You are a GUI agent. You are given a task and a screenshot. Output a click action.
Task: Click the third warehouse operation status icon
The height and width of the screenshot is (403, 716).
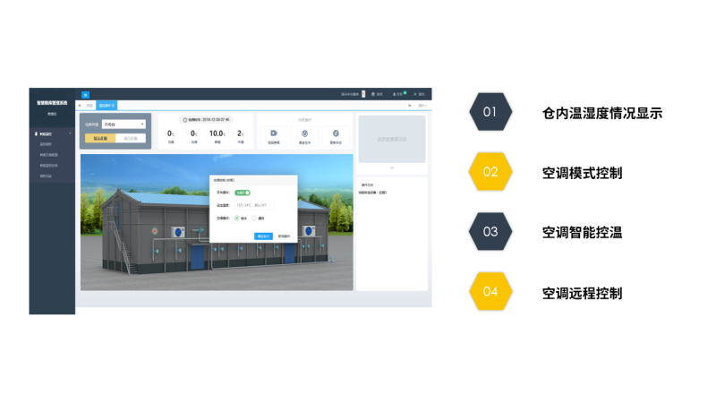[336, 133]
